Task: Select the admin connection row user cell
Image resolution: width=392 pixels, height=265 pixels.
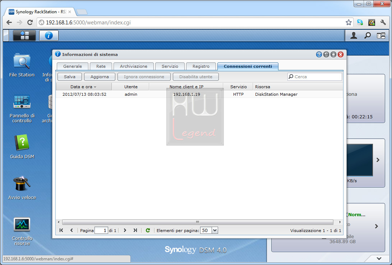Action: (x=131, y=94)
